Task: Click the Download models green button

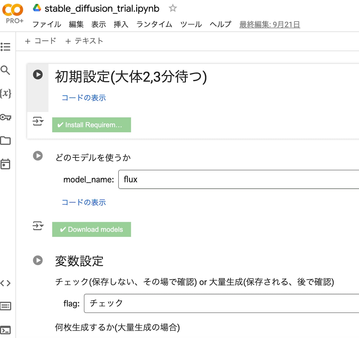Action: tap(92, 229)
